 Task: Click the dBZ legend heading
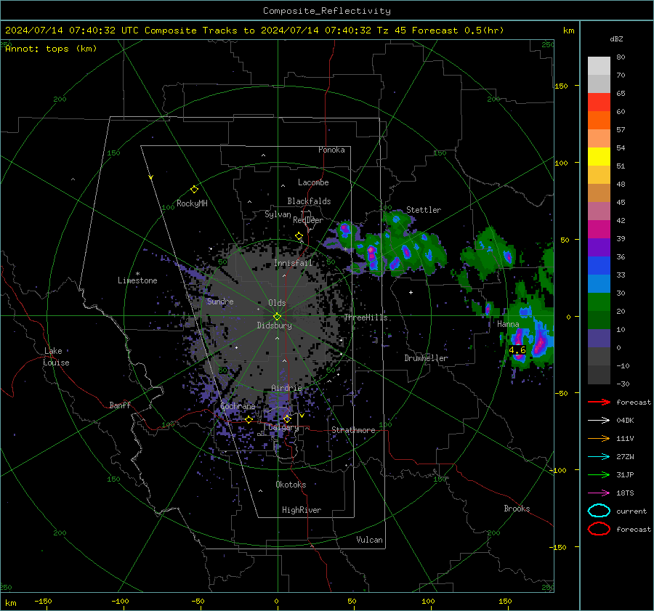[x=616, y=39]
